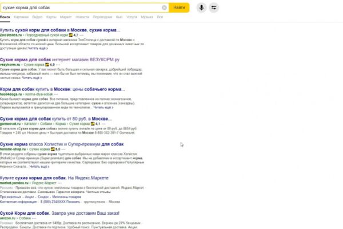The height and width of the screenshot is (229, 343).
Task: Open more-options dots for holistic-shop result
Action: [63, 149]
